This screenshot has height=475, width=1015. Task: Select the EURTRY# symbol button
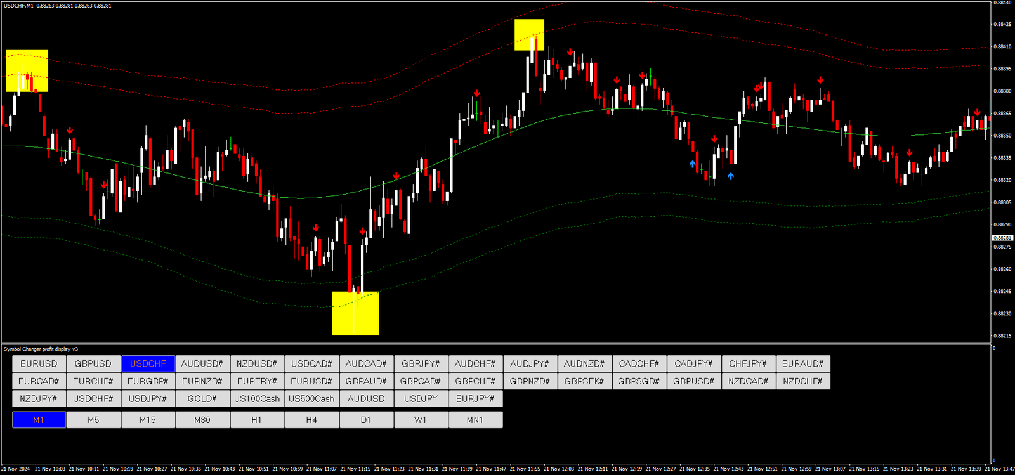257,381
